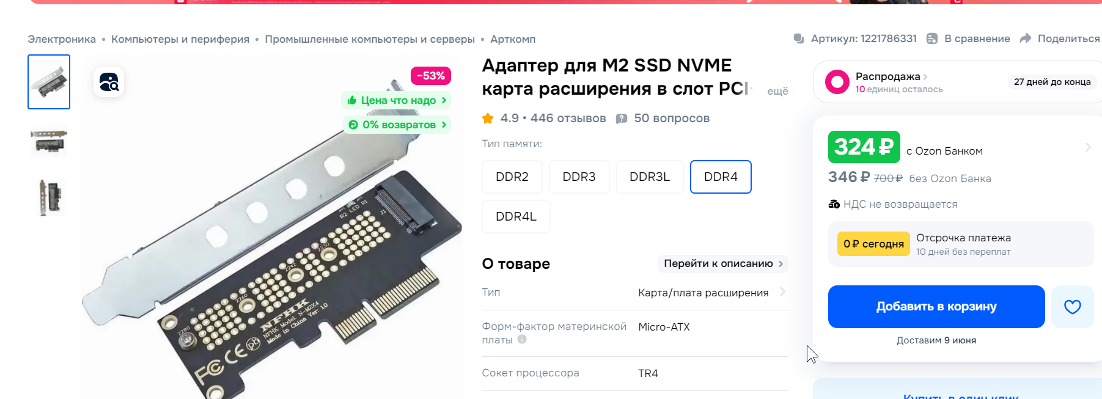Add product to favorites with heart icon
The height and width of the screenshot is (399, 1102).
point(1072,307)
